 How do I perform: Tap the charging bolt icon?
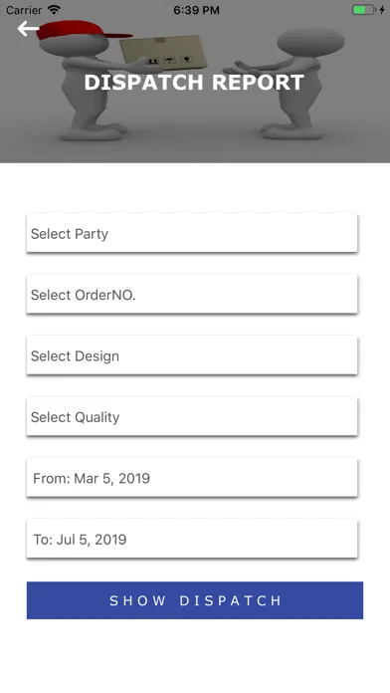pos(382,10)
